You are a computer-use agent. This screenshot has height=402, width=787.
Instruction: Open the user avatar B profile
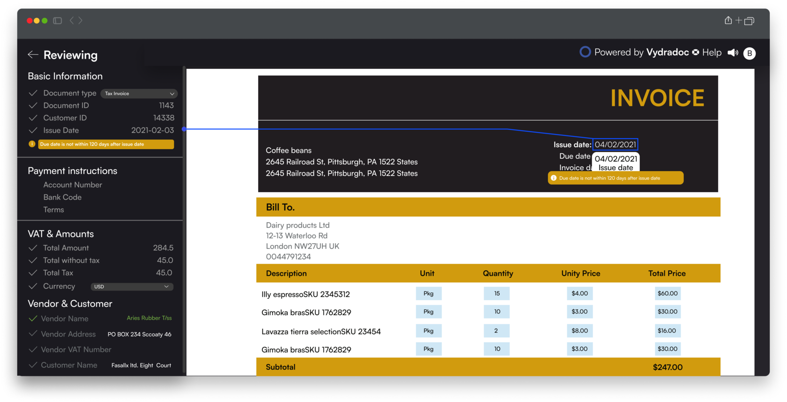tap(750, 53)
